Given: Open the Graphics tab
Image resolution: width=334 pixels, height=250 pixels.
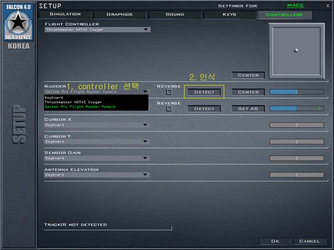Looking at the screenshot, I should [x=120, y=15].
